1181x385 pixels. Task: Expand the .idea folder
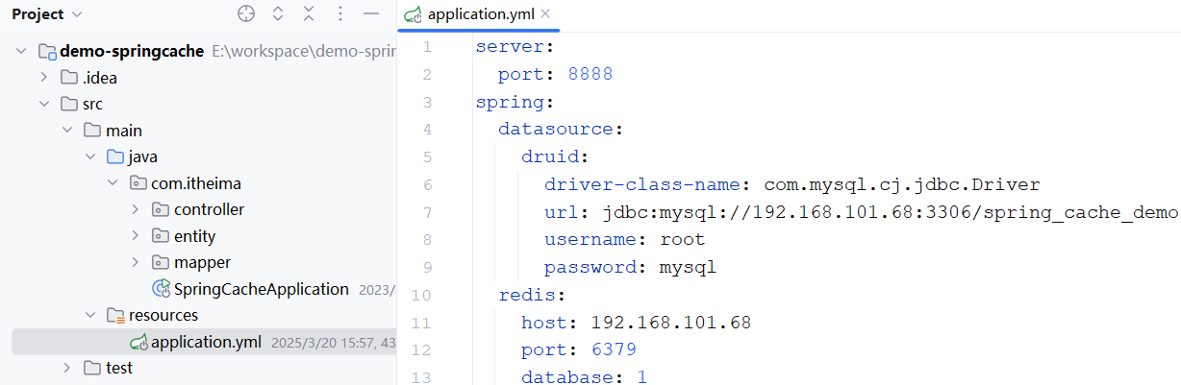point(44,78)
